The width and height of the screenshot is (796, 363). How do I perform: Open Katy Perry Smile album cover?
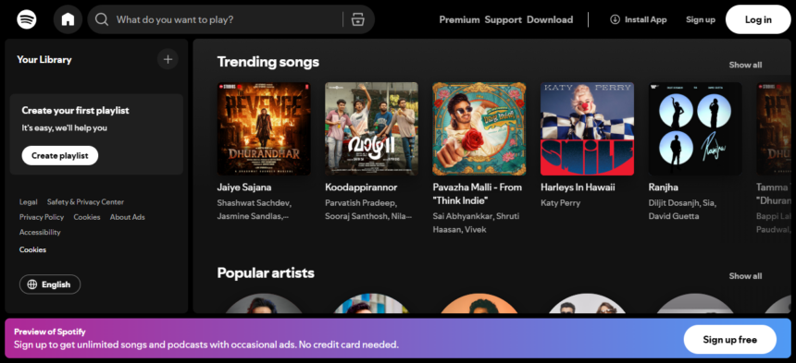click(588, 129)
